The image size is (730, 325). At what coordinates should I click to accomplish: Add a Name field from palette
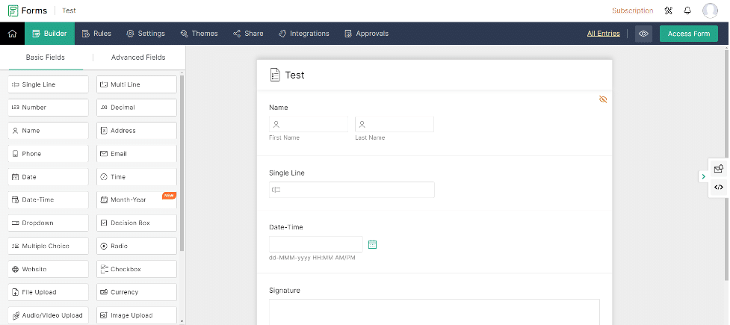click(x=48, y=130)
